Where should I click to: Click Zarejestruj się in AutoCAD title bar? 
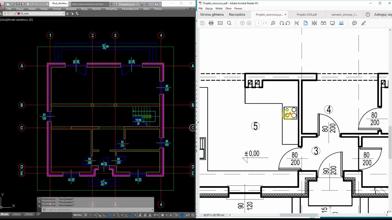point(126,4)
